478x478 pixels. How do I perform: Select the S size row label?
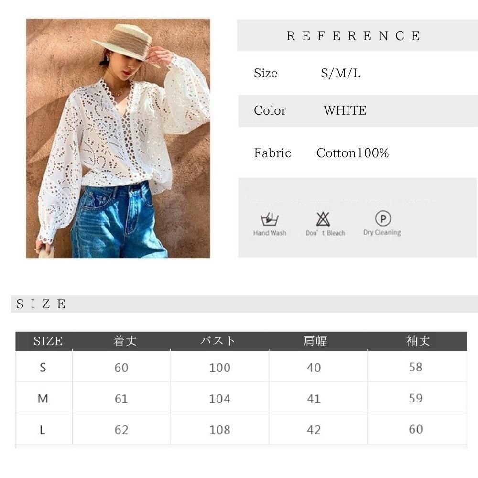tap(43, 367)
